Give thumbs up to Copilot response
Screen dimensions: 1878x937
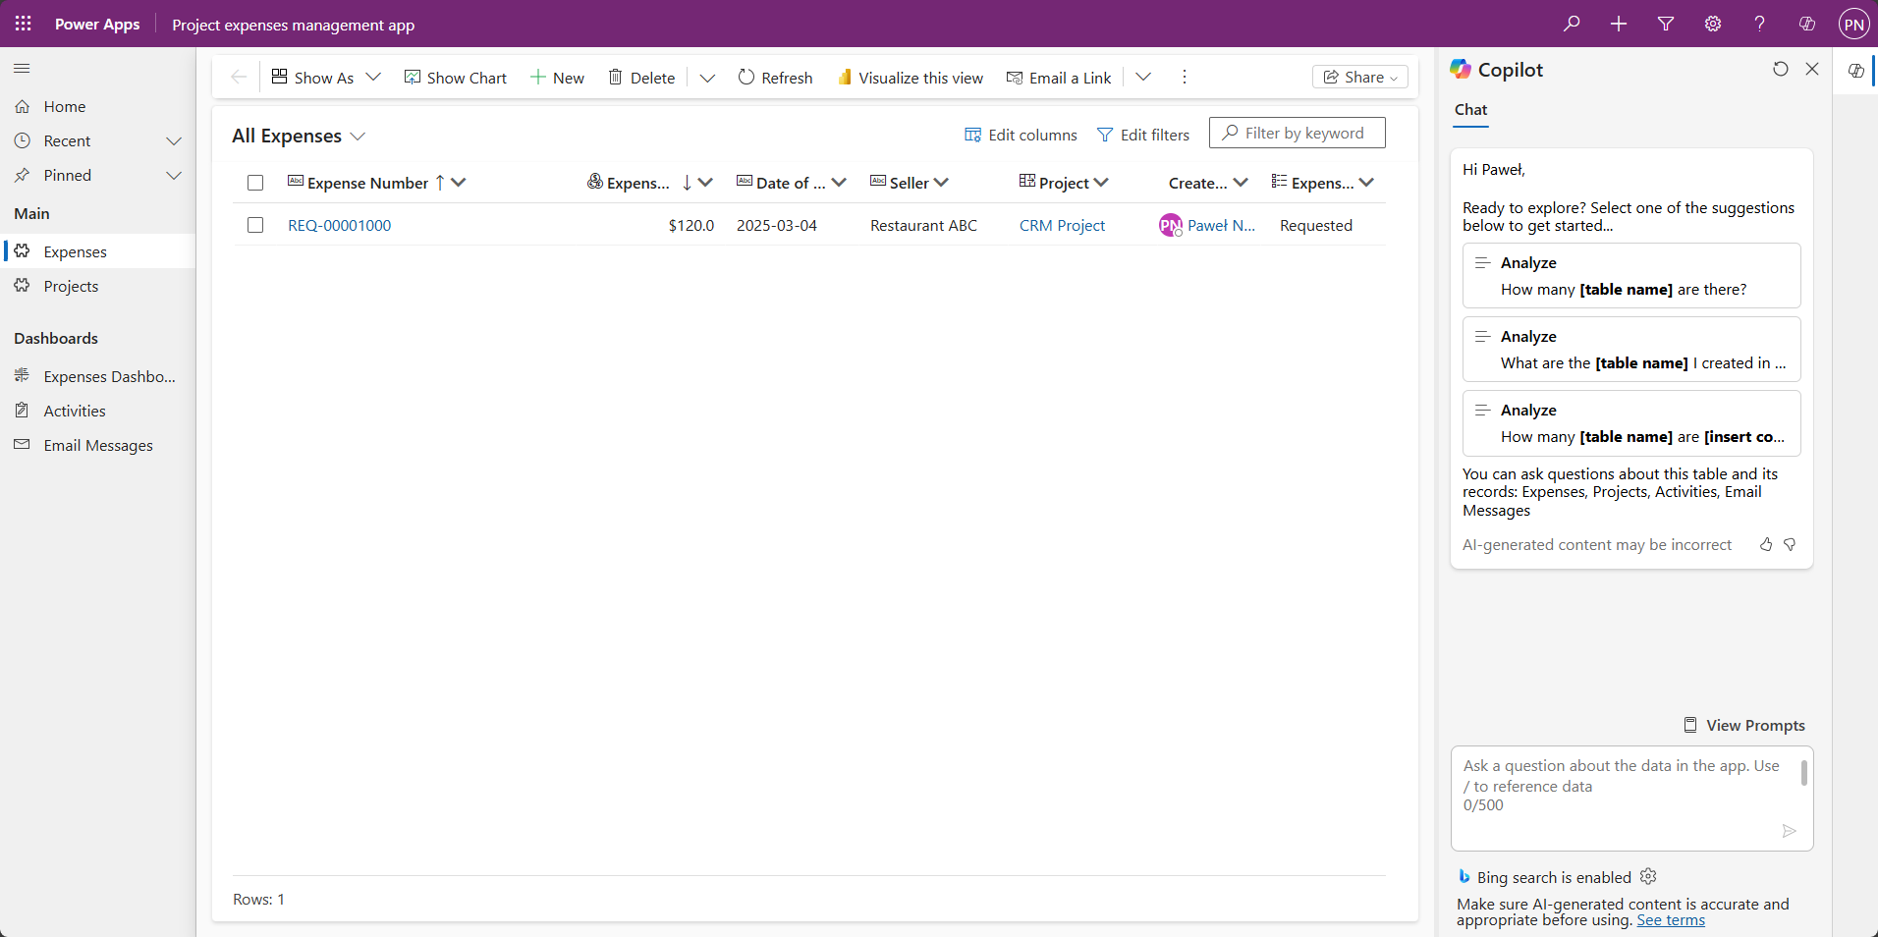point(1766,544)
